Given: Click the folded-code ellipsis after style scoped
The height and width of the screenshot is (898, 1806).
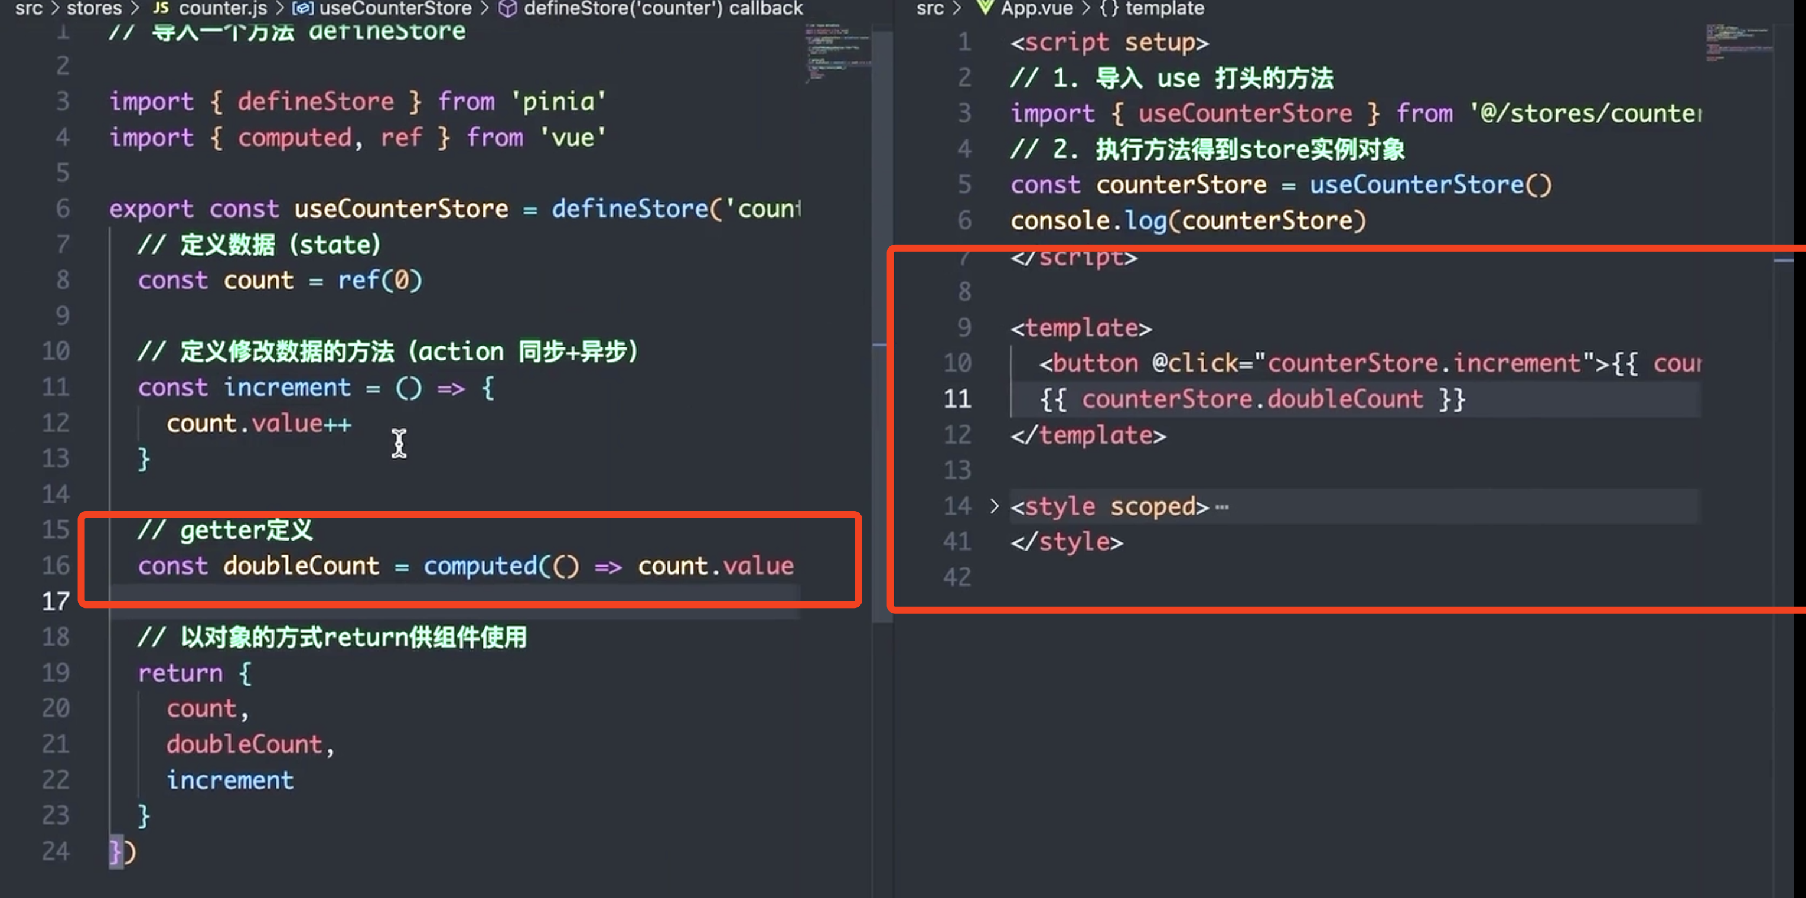Looking at the screenshot, I should [x=1222, y=507].
